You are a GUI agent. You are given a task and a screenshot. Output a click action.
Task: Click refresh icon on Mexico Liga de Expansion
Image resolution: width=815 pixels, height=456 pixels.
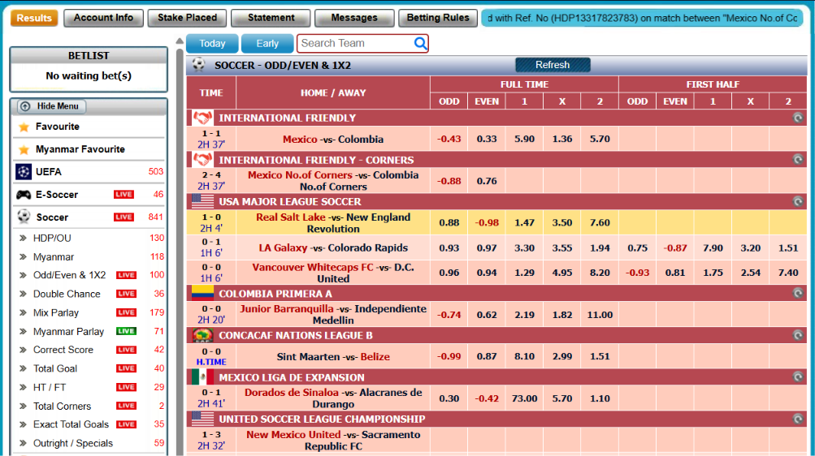(x=797, y=377)
